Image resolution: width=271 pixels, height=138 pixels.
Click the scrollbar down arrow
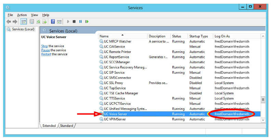pyautogui.click(x=263, y=120)
